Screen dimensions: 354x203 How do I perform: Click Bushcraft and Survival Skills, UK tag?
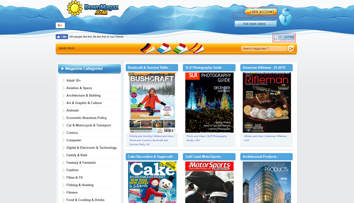click(x=149, y=142)
